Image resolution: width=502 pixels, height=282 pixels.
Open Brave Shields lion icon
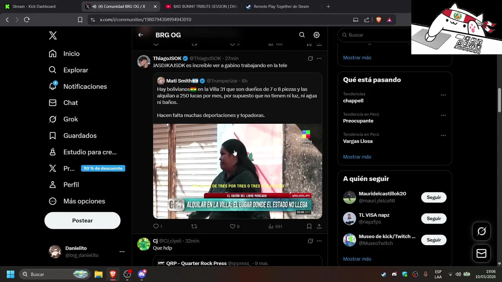click(x=378, y=20)
